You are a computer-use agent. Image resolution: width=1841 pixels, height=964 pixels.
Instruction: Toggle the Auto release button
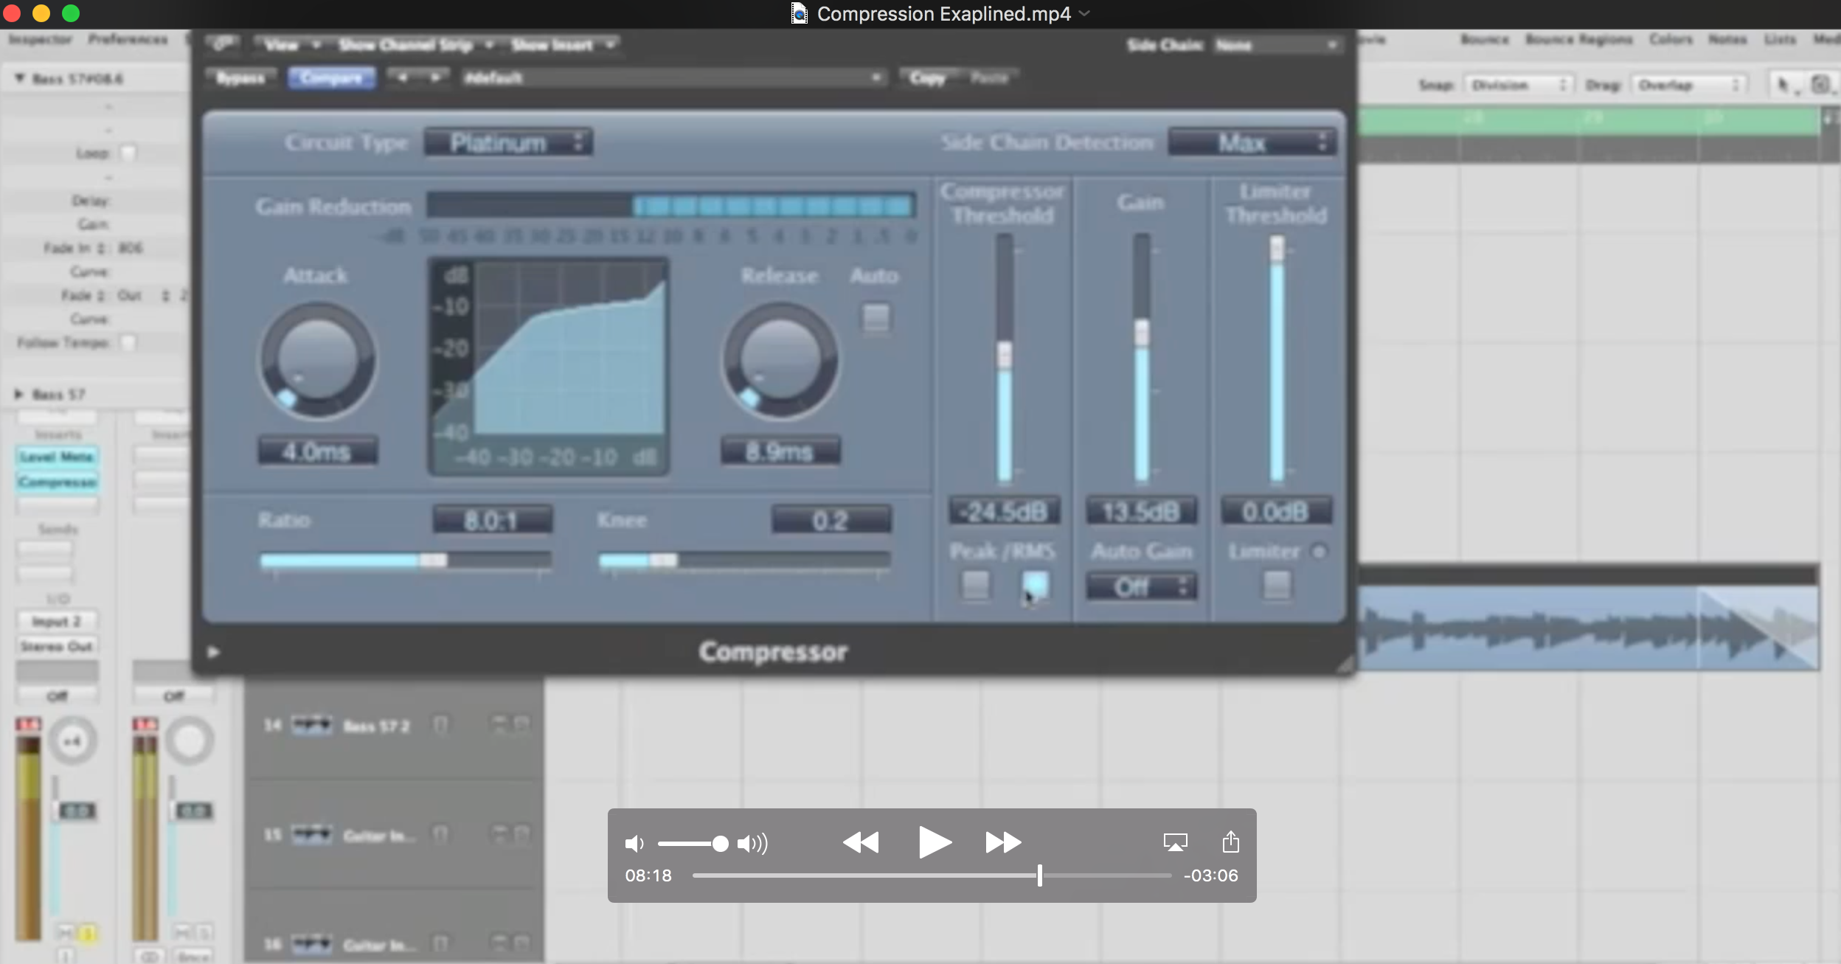(x=876, y=318)
